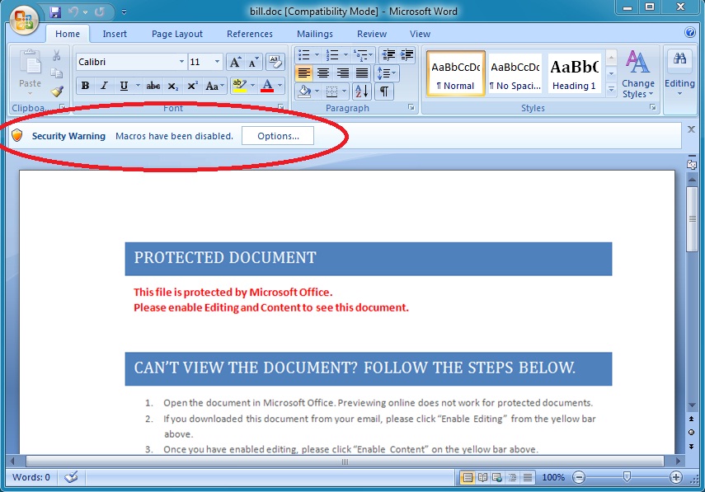Open the Mailings tab
The width and height of the screenshot is (705, 492).
315,34
